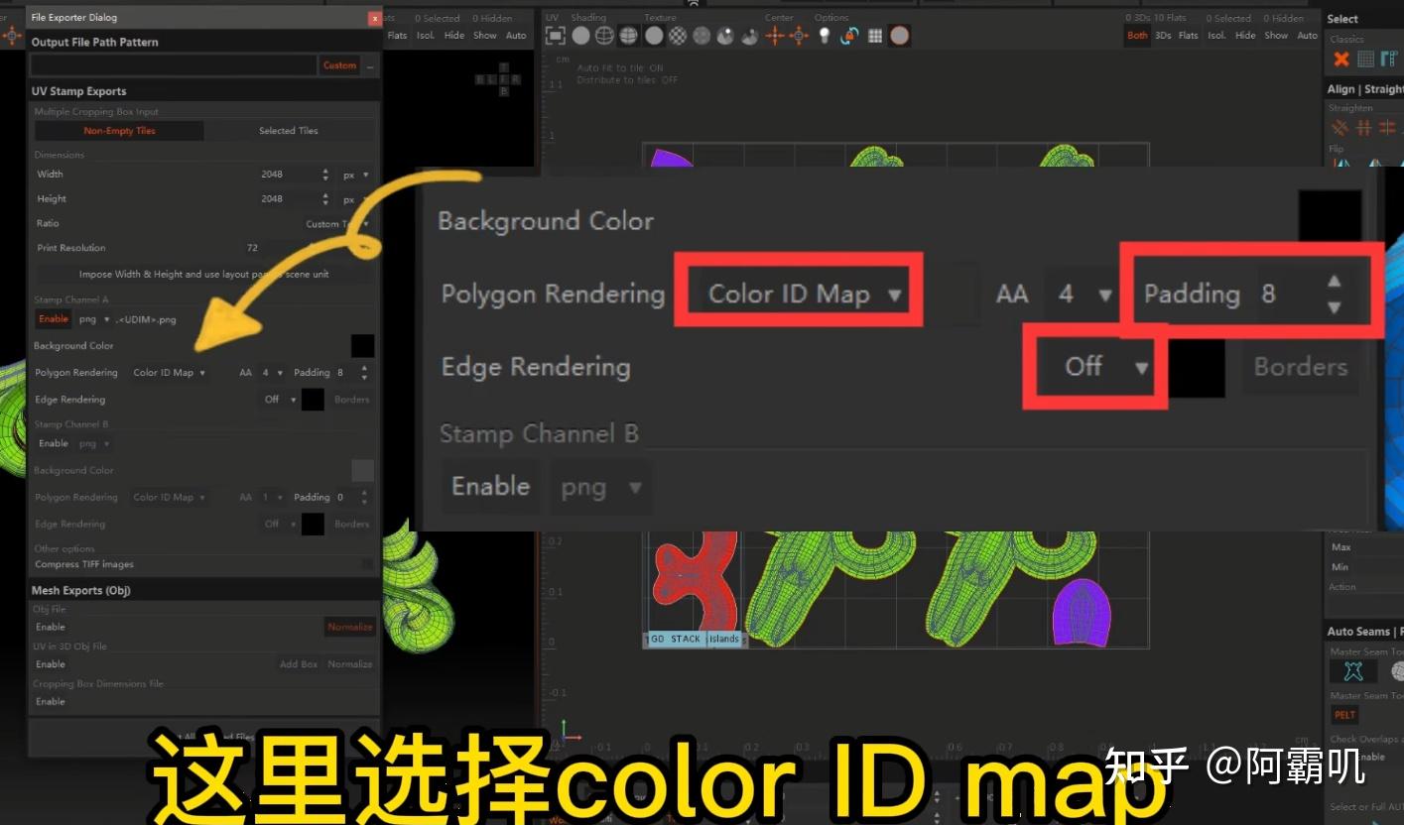Click the horizontal-lines Straighten icon

coord(1387,127)
